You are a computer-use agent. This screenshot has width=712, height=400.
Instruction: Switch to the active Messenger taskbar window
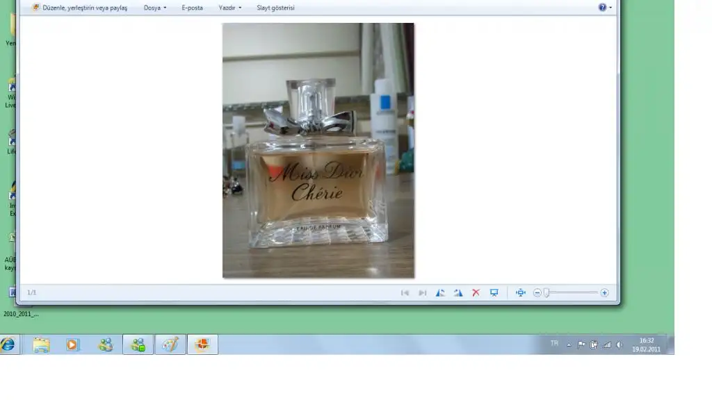coord(138,344)
